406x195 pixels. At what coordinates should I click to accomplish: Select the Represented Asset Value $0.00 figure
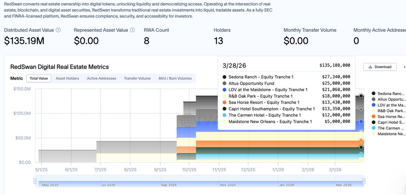point(86,41)
